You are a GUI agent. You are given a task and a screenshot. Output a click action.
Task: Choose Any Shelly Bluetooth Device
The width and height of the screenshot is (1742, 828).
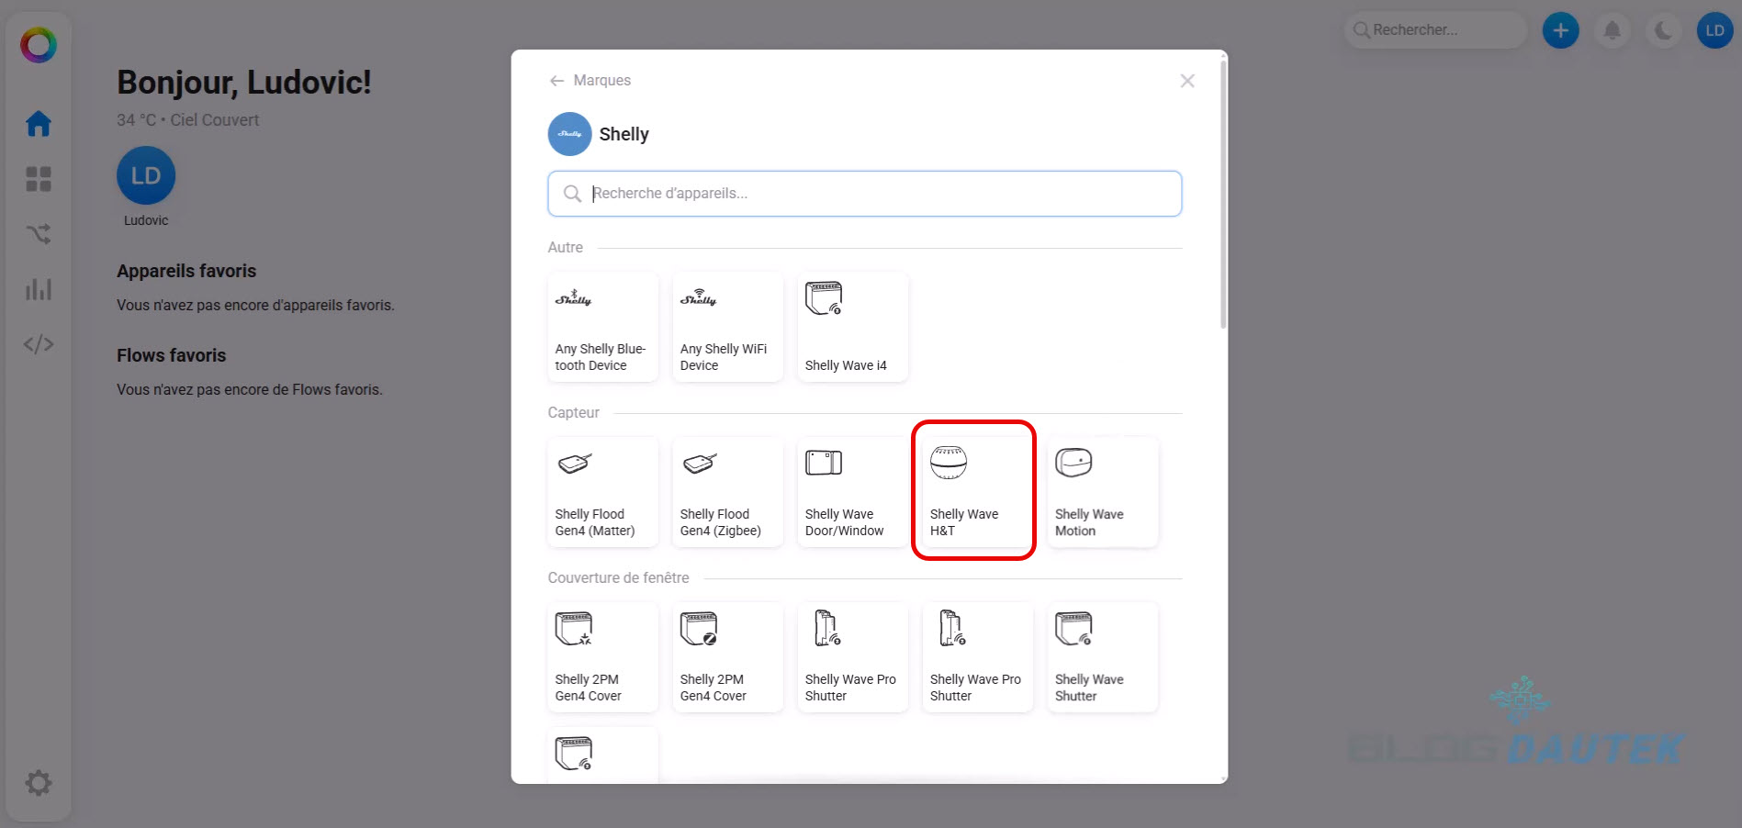click(602, 327)
